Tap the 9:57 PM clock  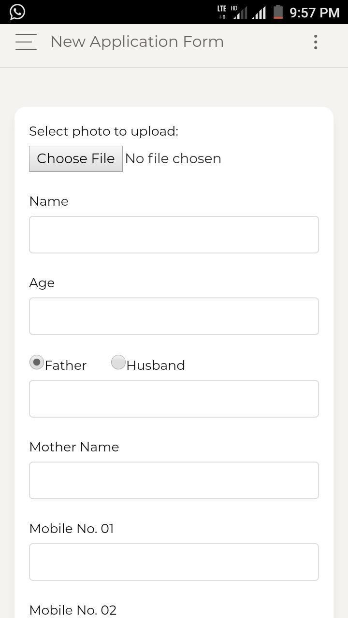pyautogui.click(x=315, y=13)
